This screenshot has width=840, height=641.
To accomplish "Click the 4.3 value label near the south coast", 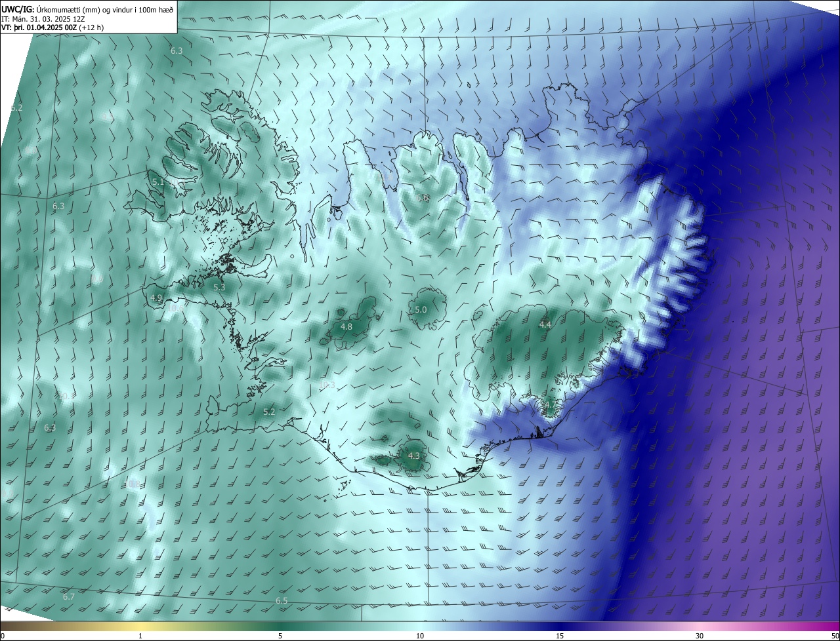I will pyautogui.click(x=413, y=455).
